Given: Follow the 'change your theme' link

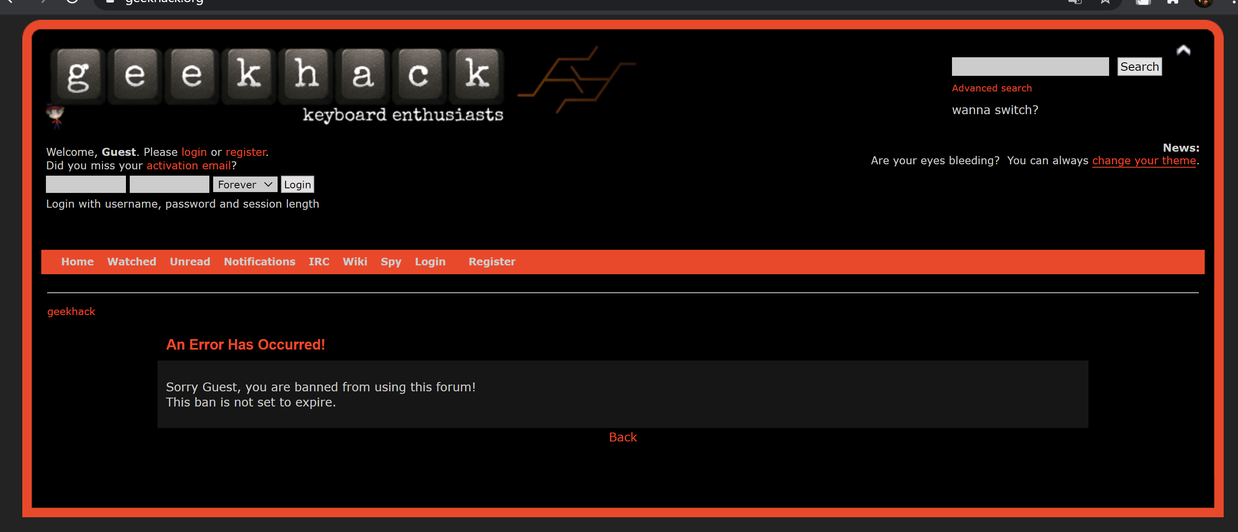Looking at the screenshot, I should point(1144,160).
